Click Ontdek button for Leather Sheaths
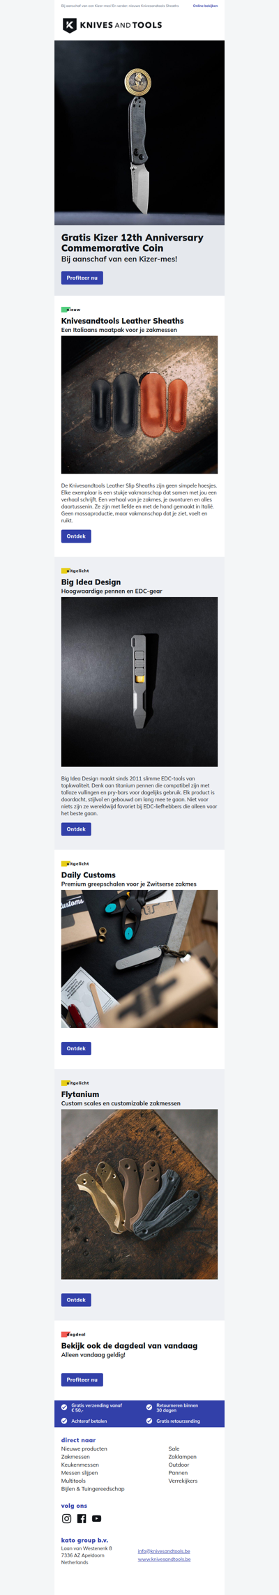This screenshot has width=279, height=1595. 76,536
